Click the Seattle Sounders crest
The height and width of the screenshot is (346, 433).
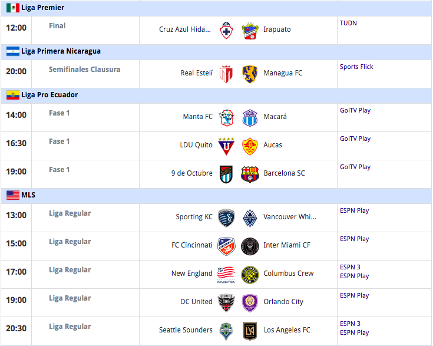(226, 331)
